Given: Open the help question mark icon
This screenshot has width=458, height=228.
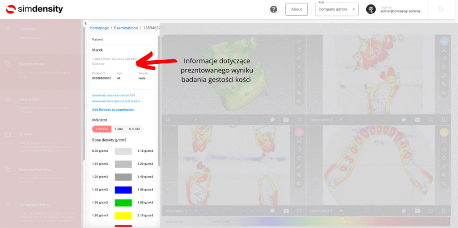Looking at the screenshot, I should click(x=274, y=9).
